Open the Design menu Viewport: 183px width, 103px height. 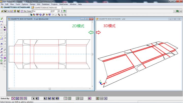pos(33,4)
